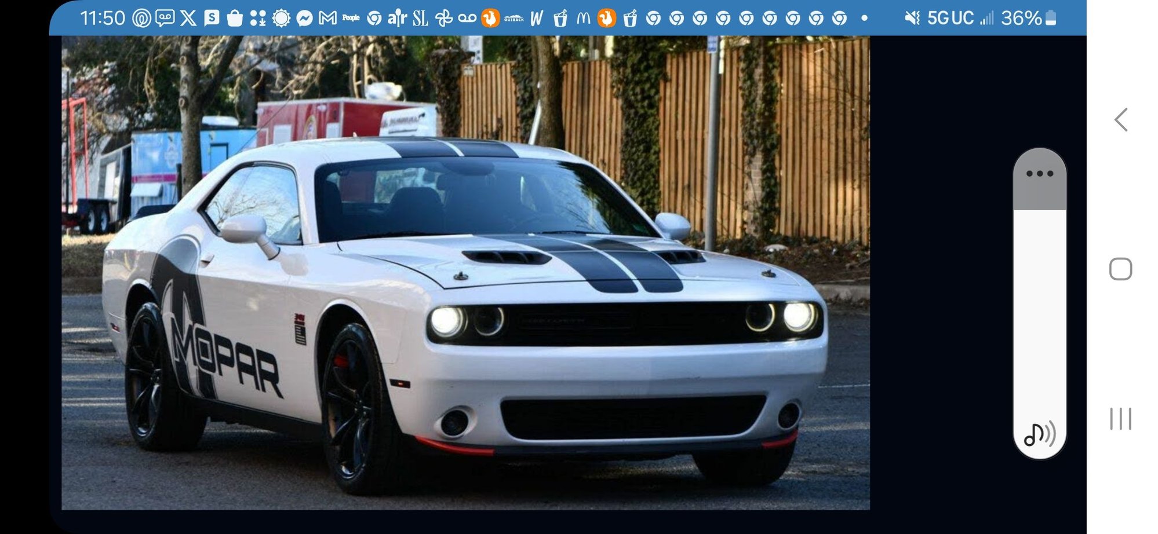Screen dimensions: 1158x534
Task: Open the X (Twitter) notification icon
Action: click(x=188, y=19)
